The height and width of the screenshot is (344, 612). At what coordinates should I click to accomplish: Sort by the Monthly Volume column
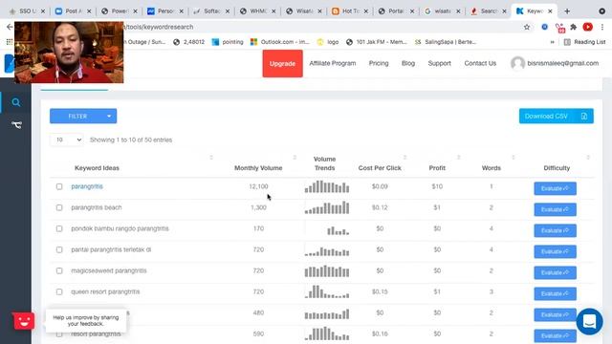(295, 157)
